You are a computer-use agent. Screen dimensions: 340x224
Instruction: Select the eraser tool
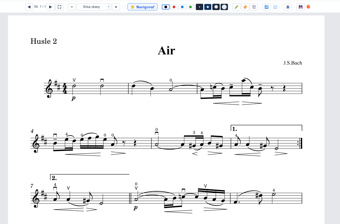tap(245, 7)
